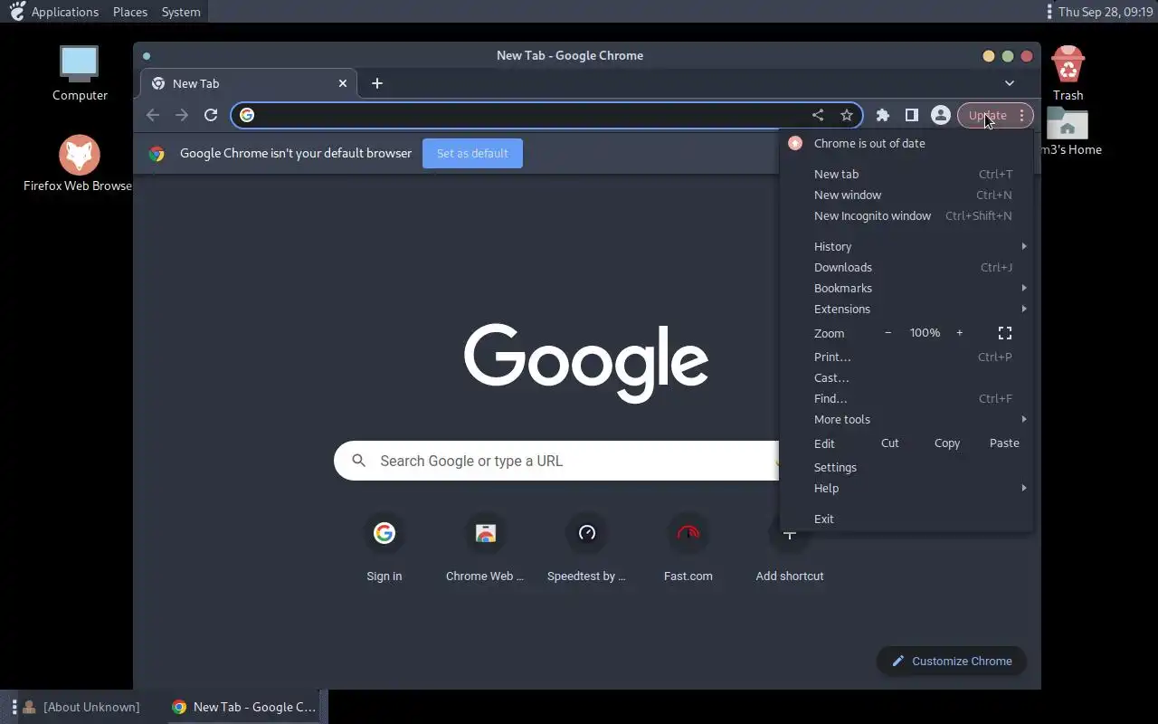
Task: Expand the History submenu
Action: click(906, 246)
